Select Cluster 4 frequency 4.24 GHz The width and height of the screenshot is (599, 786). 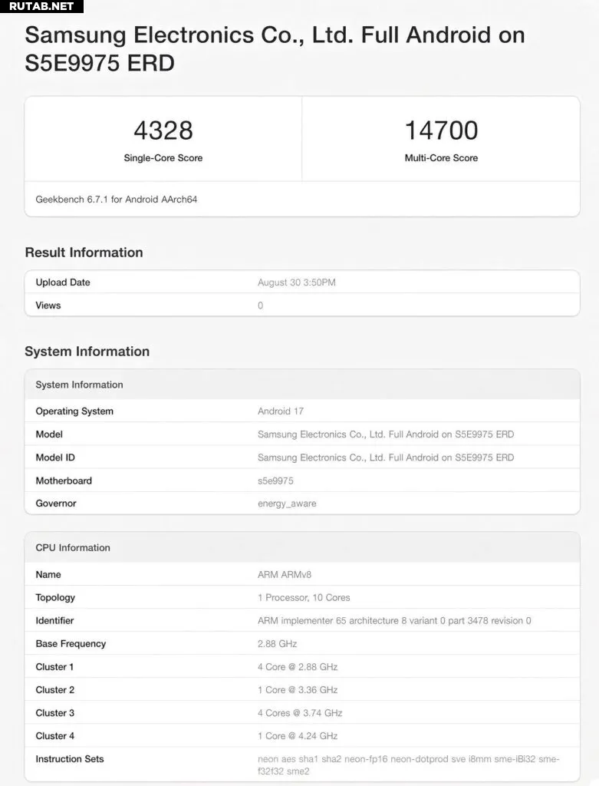pyautogui.click(x=298, y=736)
